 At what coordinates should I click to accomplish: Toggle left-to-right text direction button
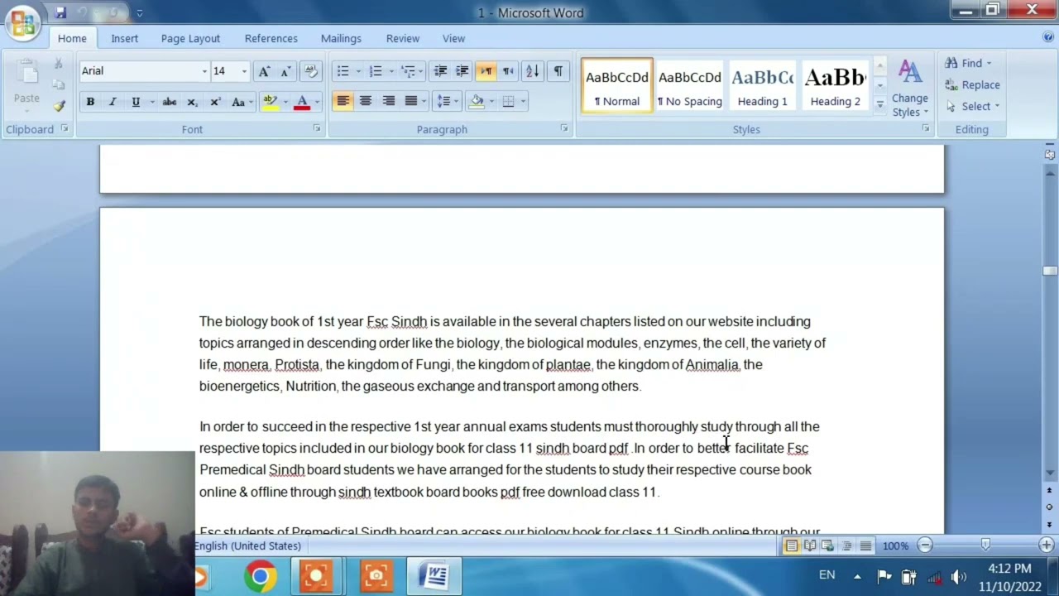(486, 71)
